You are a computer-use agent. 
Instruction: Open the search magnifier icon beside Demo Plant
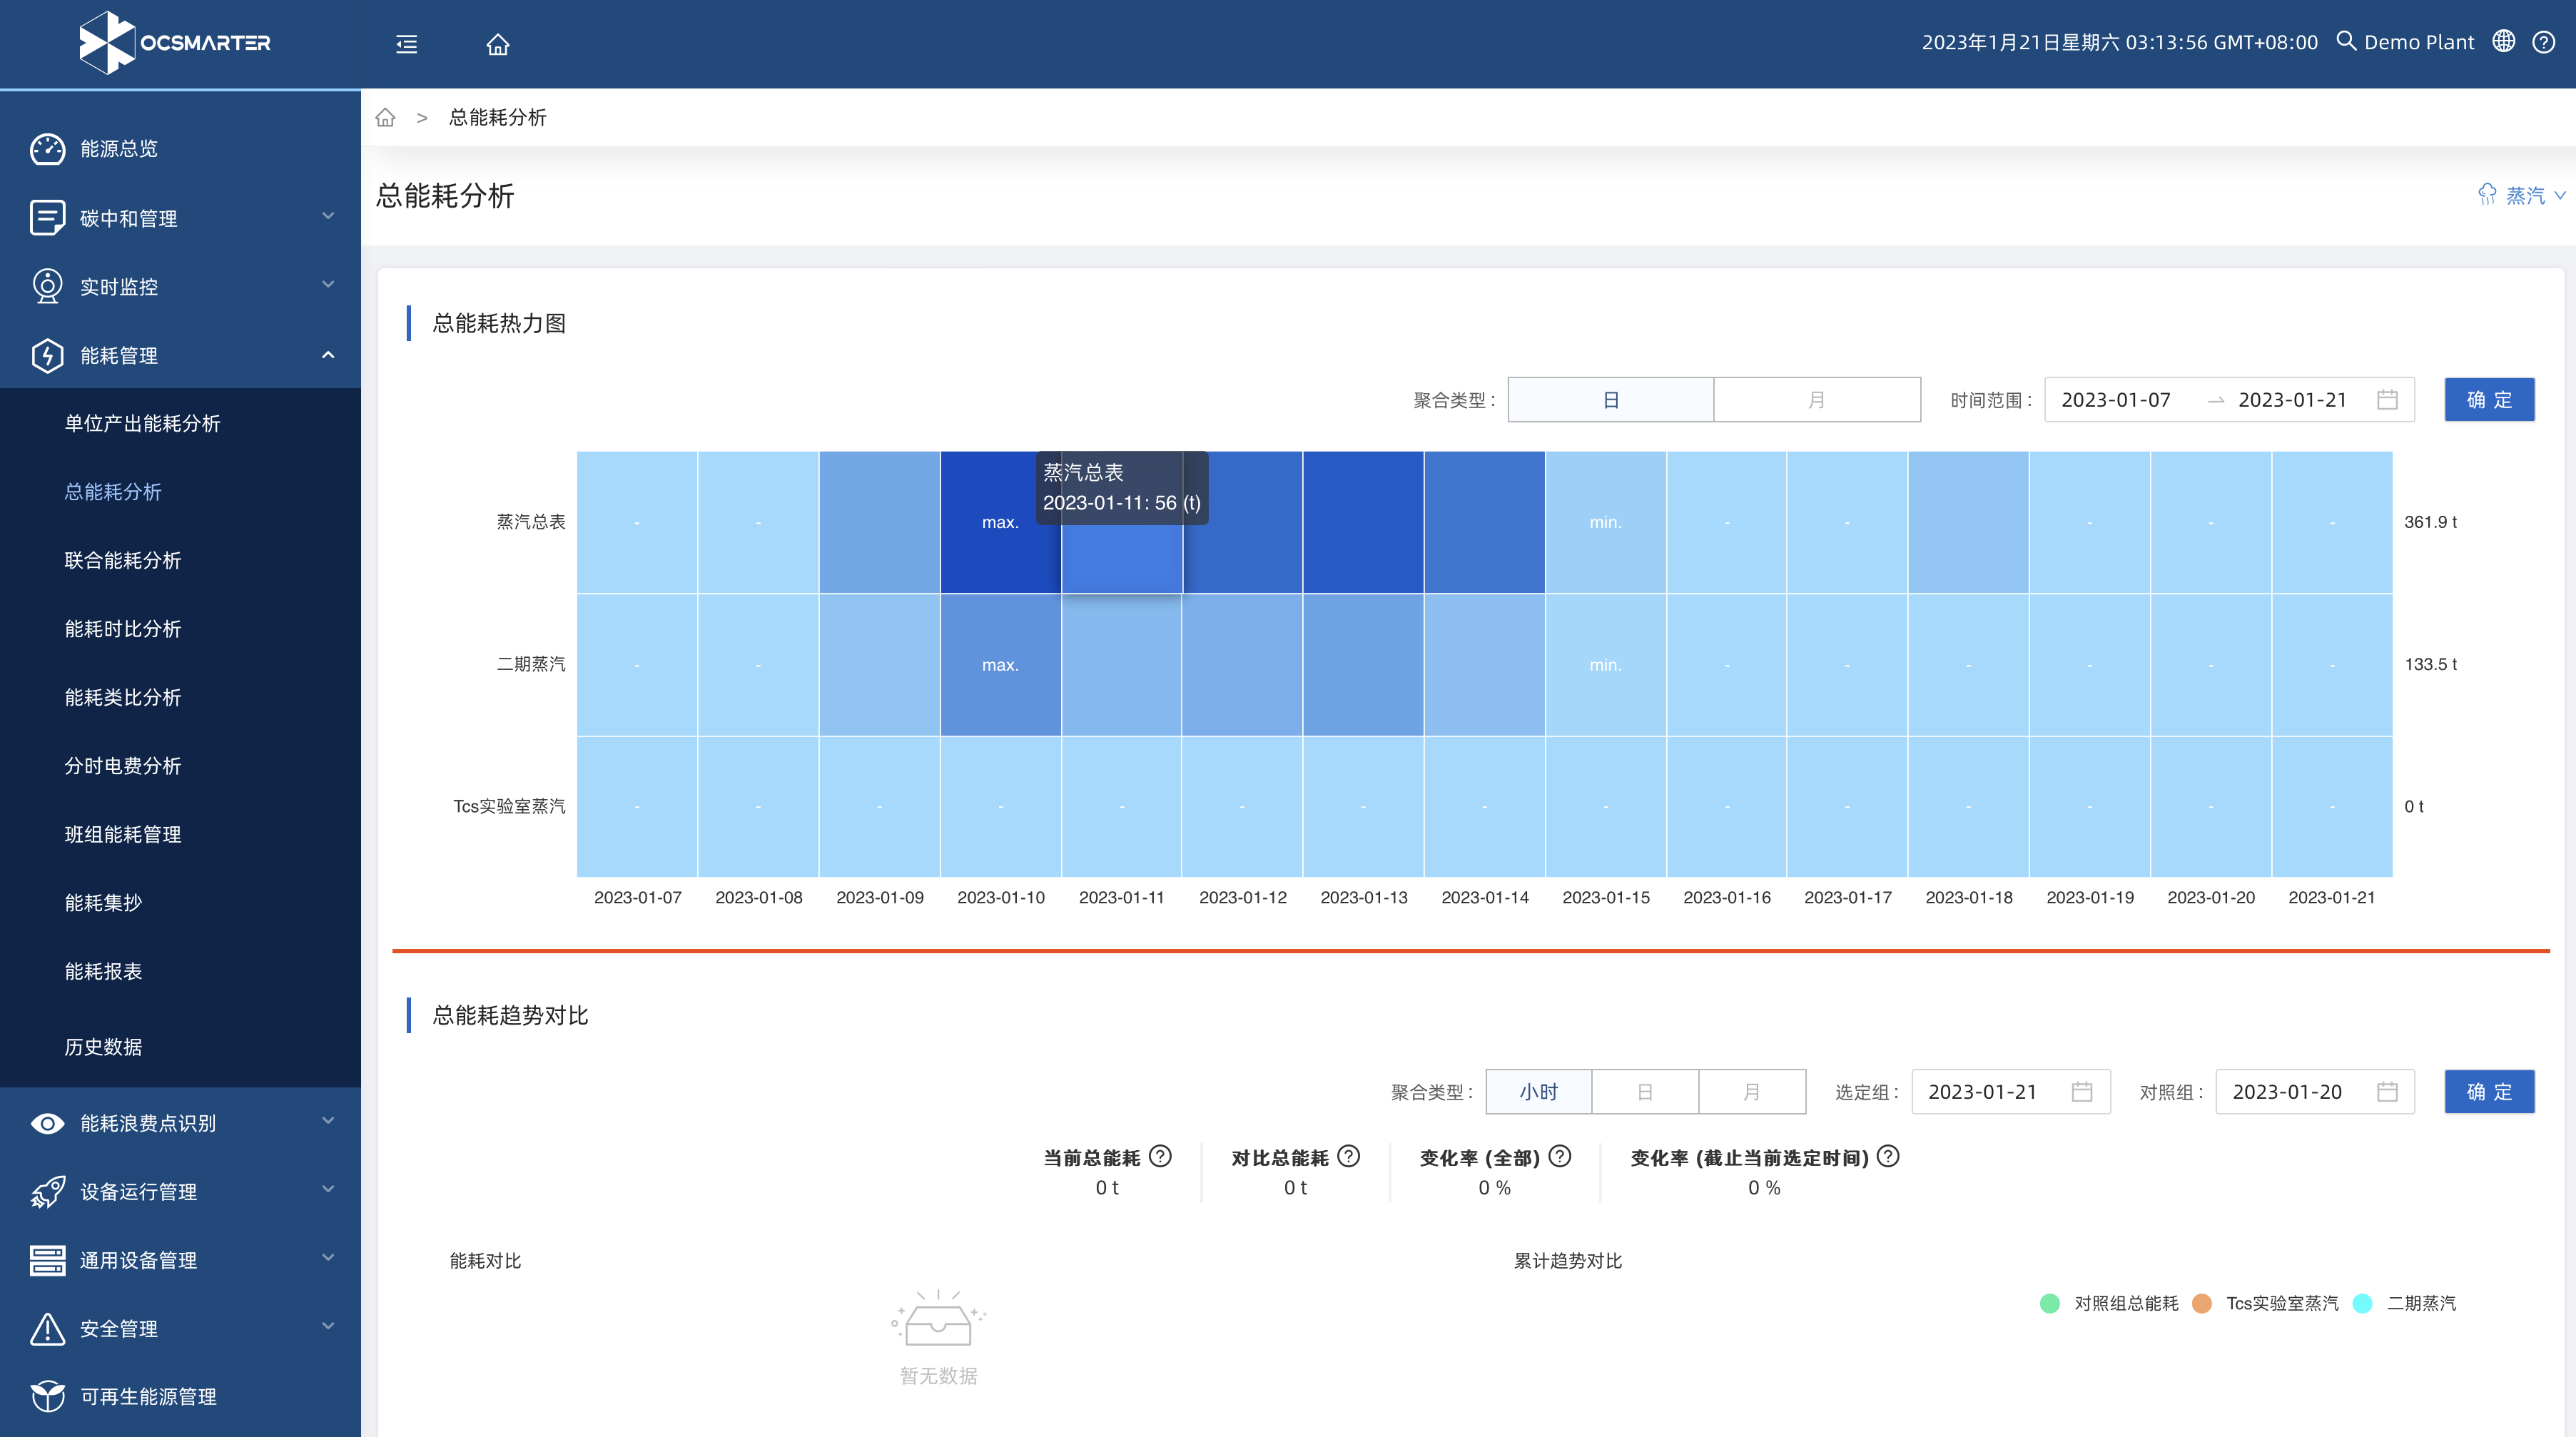point(2346,41)
